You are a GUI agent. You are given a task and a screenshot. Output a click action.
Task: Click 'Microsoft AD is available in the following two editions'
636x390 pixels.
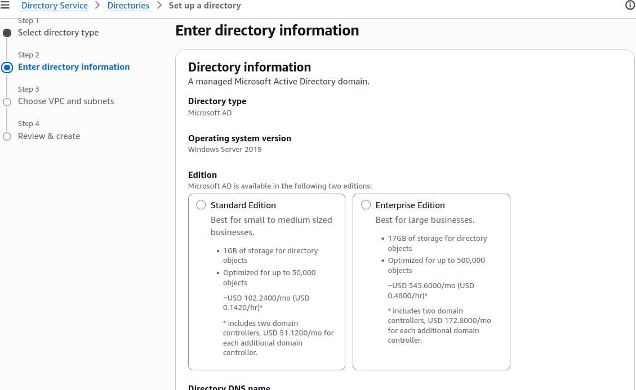[280, 186]
